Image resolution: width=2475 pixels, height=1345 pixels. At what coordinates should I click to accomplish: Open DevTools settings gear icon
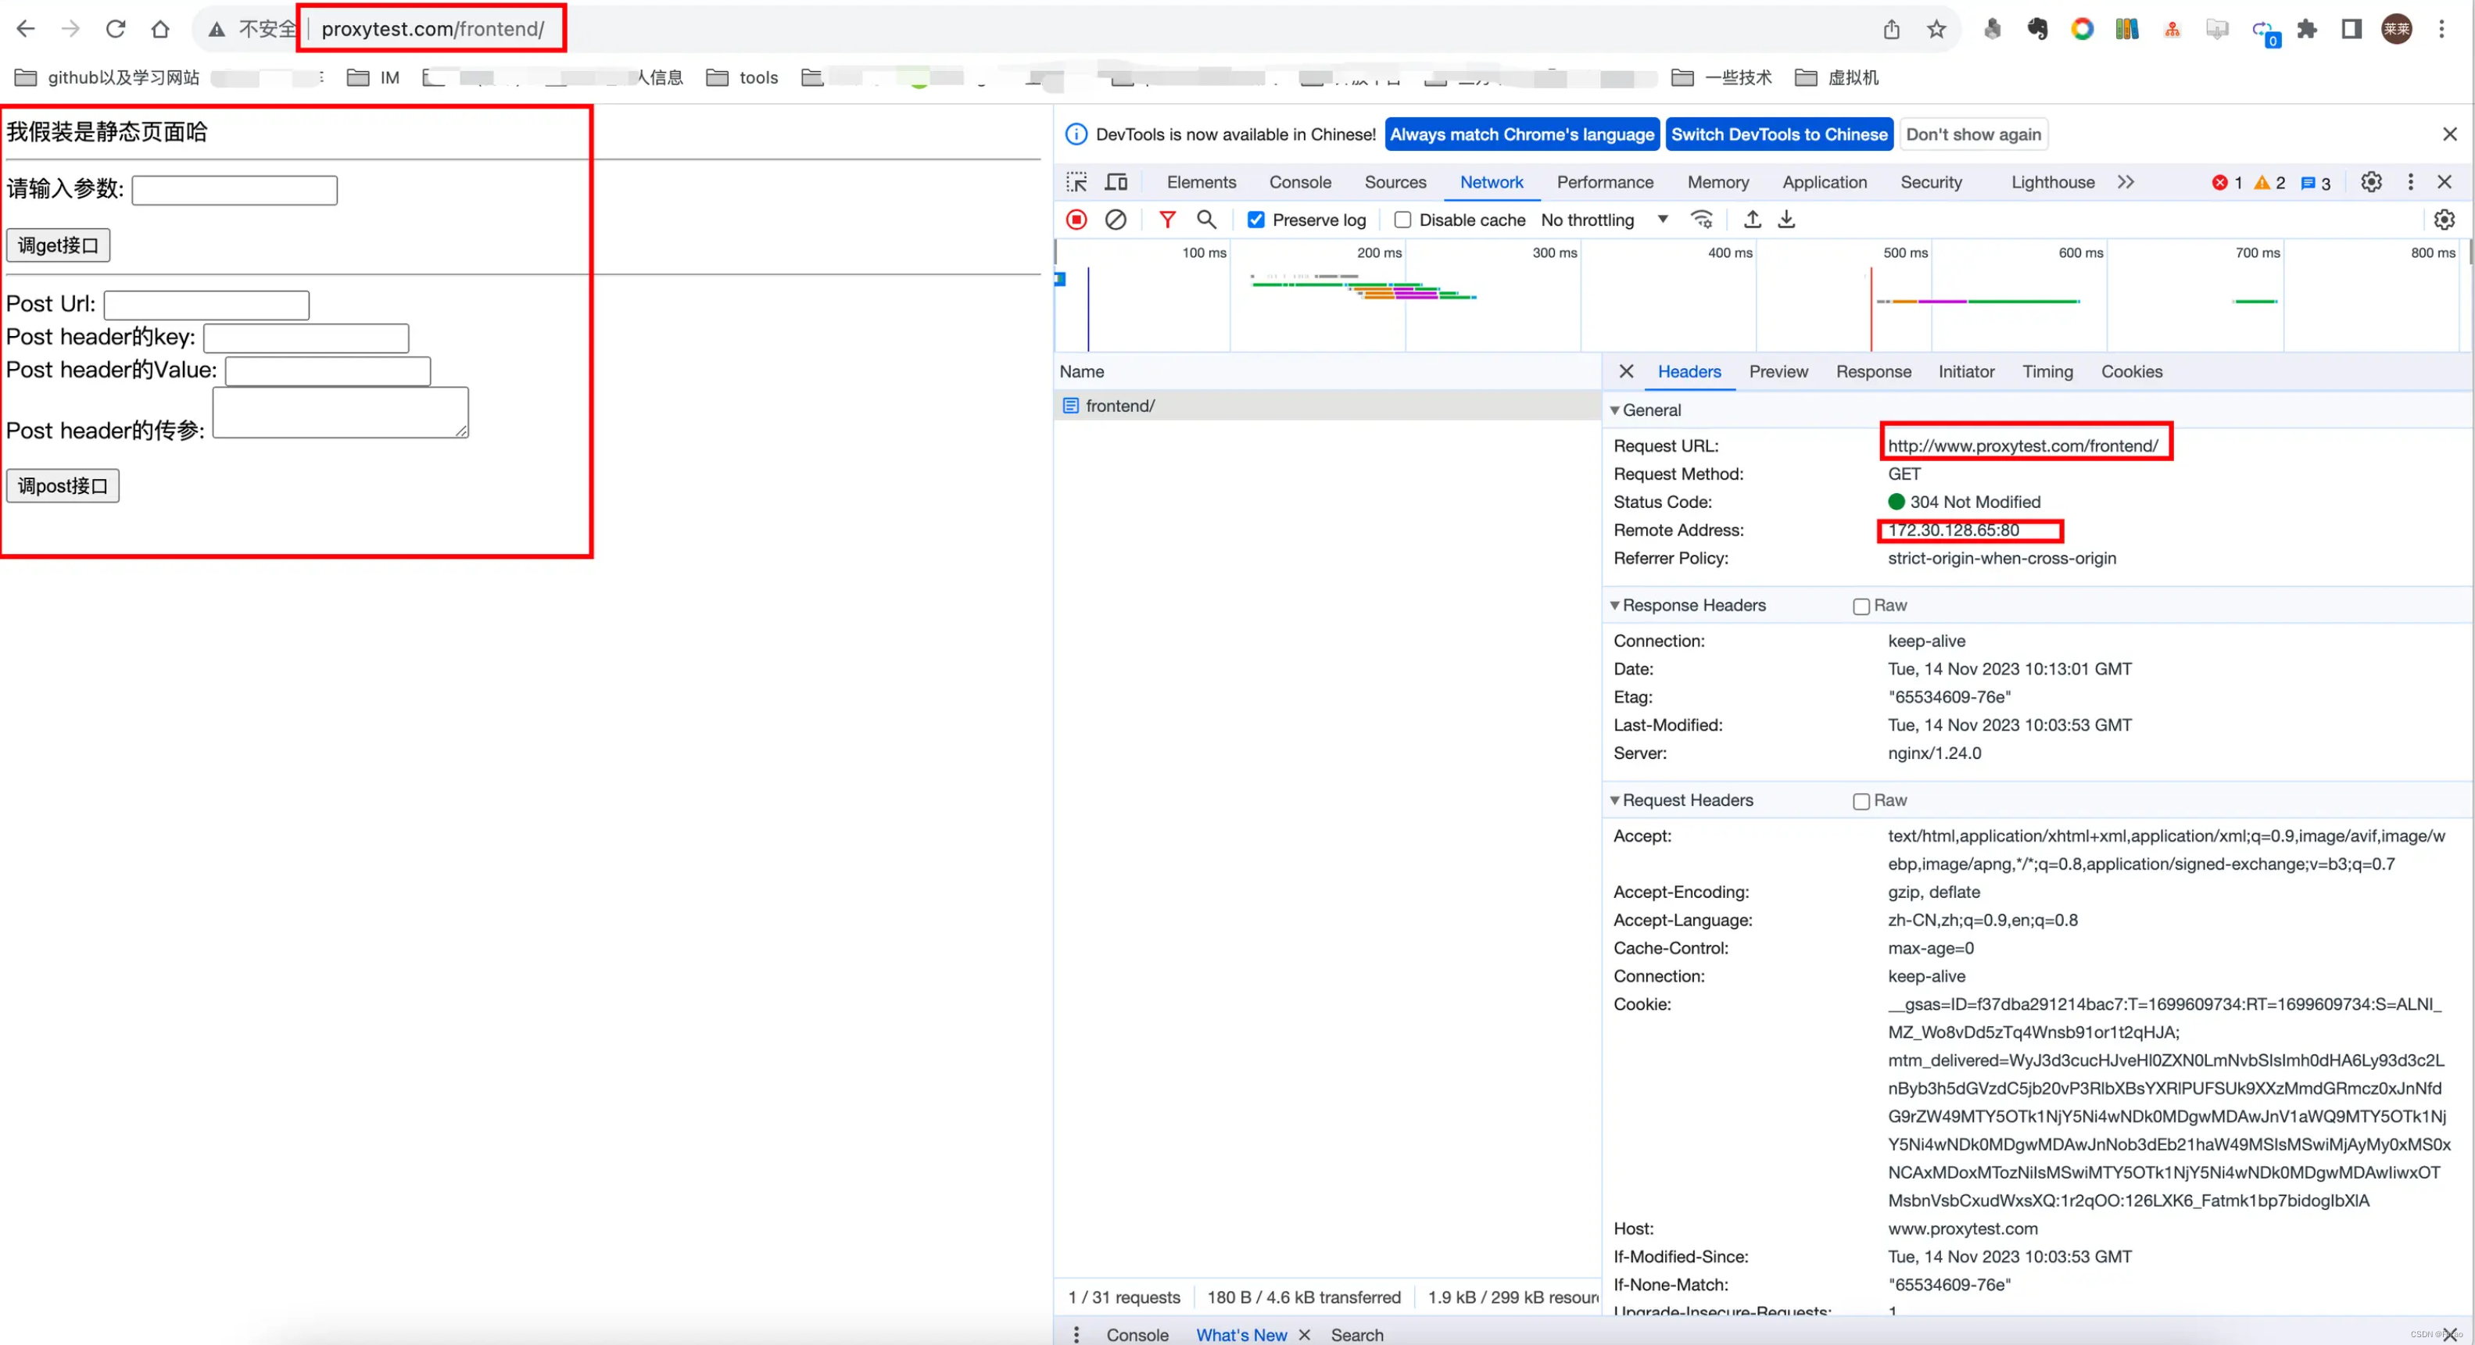[x=2371, y=181]
